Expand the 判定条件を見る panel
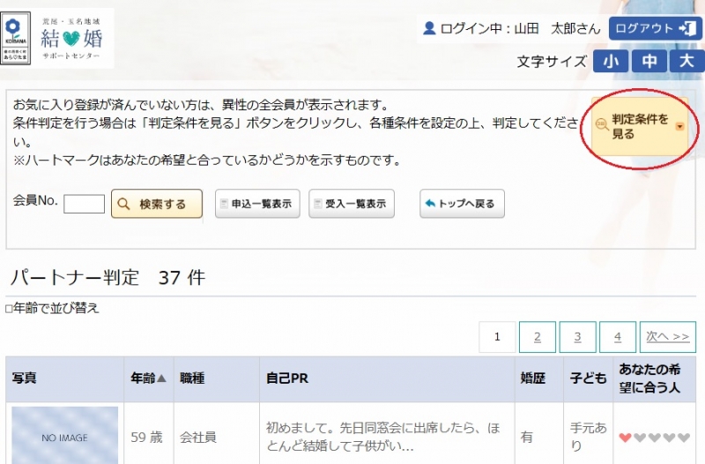 [x=640, y=127]
